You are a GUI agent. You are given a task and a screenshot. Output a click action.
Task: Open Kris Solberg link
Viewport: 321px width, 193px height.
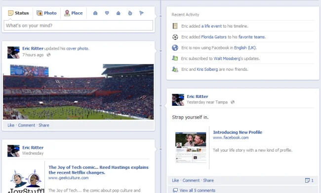point(207,69)
